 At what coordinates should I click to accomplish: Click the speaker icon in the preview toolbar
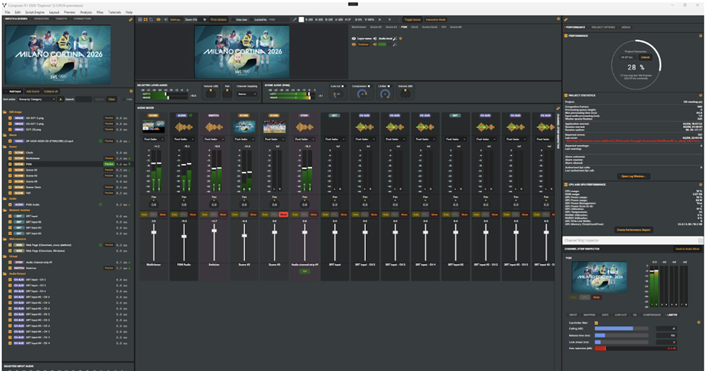click(x=164, y=19)
